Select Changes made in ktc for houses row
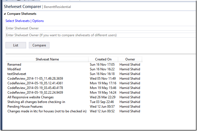The height and width of the screenshot is (131, 197). pos(47,111)
